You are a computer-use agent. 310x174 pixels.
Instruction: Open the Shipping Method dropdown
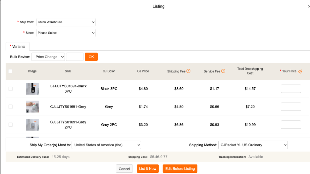click(x=253, y=145)
